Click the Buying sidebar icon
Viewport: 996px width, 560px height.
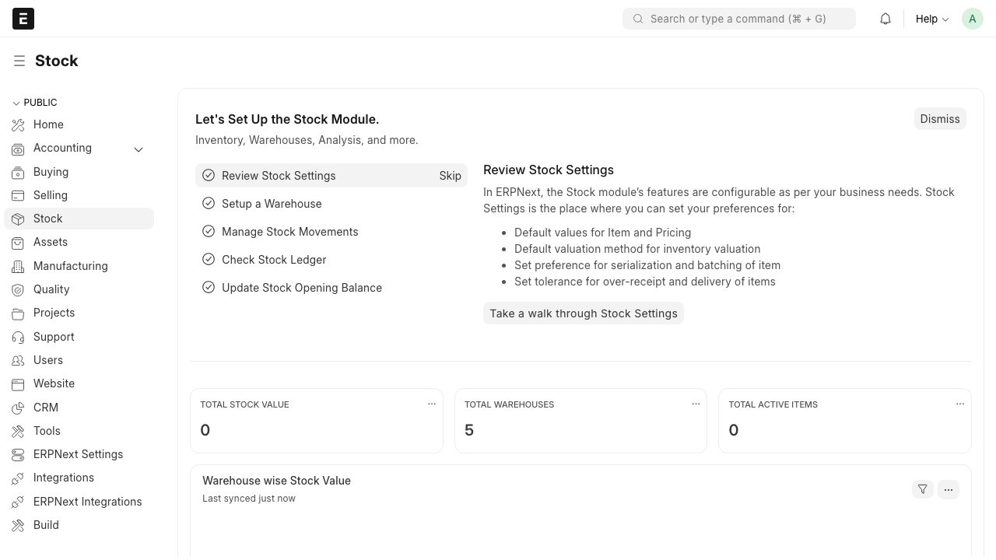[18, 172]
